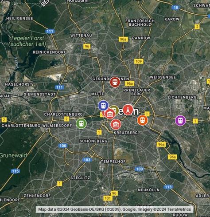Click the blue 111 highway shield near Heiligensee
210x217 pixels.
[x=50, y=32]
